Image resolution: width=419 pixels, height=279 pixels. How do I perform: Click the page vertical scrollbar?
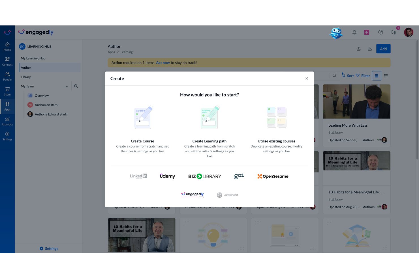pyautogui.click(x=417, y=100)
